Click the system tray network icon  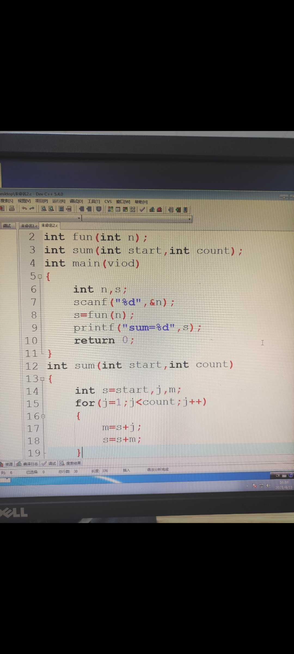coord(261,485)
